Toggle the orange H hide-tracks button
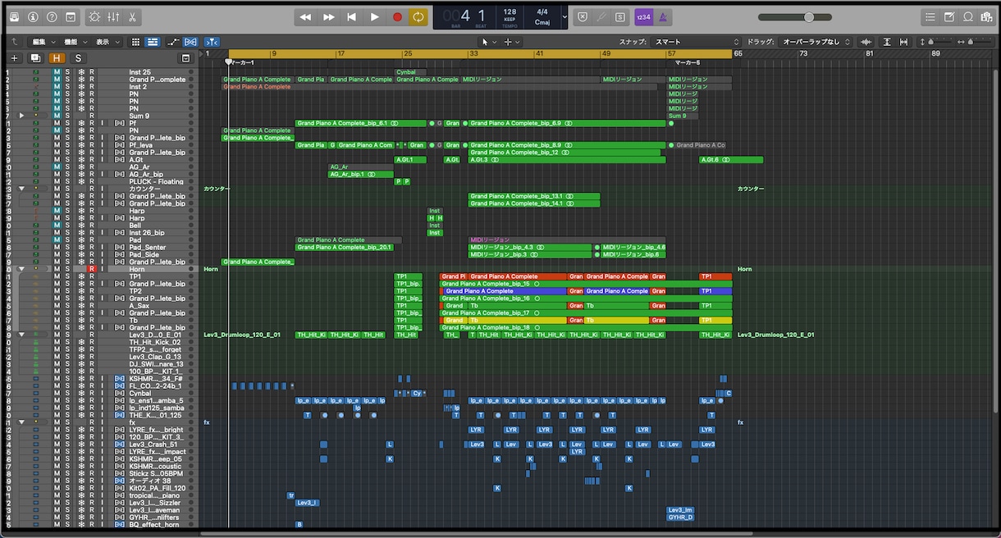 [57, 58]
